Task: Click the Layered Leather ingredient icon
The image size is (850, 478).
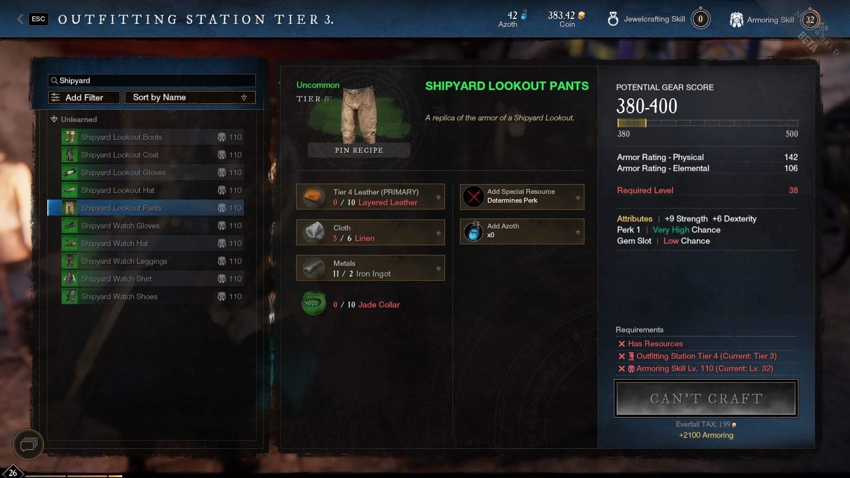Action: (313, 197)
